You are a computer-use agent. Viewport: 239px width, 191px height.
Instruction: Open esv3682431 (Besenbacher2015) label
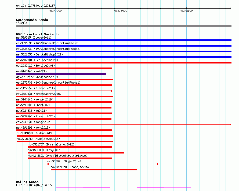(39, 94)
